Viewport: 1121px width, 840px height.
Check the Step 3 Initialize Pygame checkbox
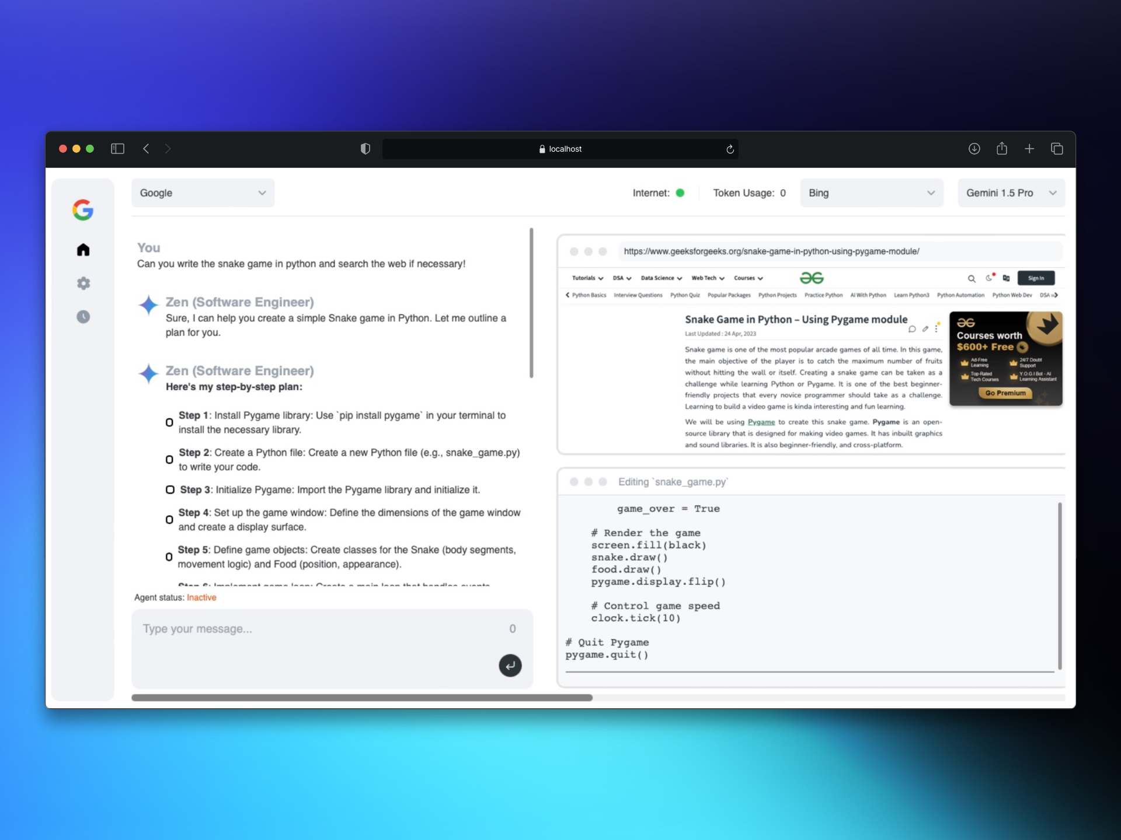pyautogui.click(x=170, y=490)
